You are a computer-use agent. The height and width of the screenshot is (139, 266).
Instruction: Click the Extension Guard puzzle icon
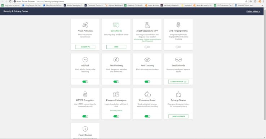pyautogui.click(x=147, y=94)
